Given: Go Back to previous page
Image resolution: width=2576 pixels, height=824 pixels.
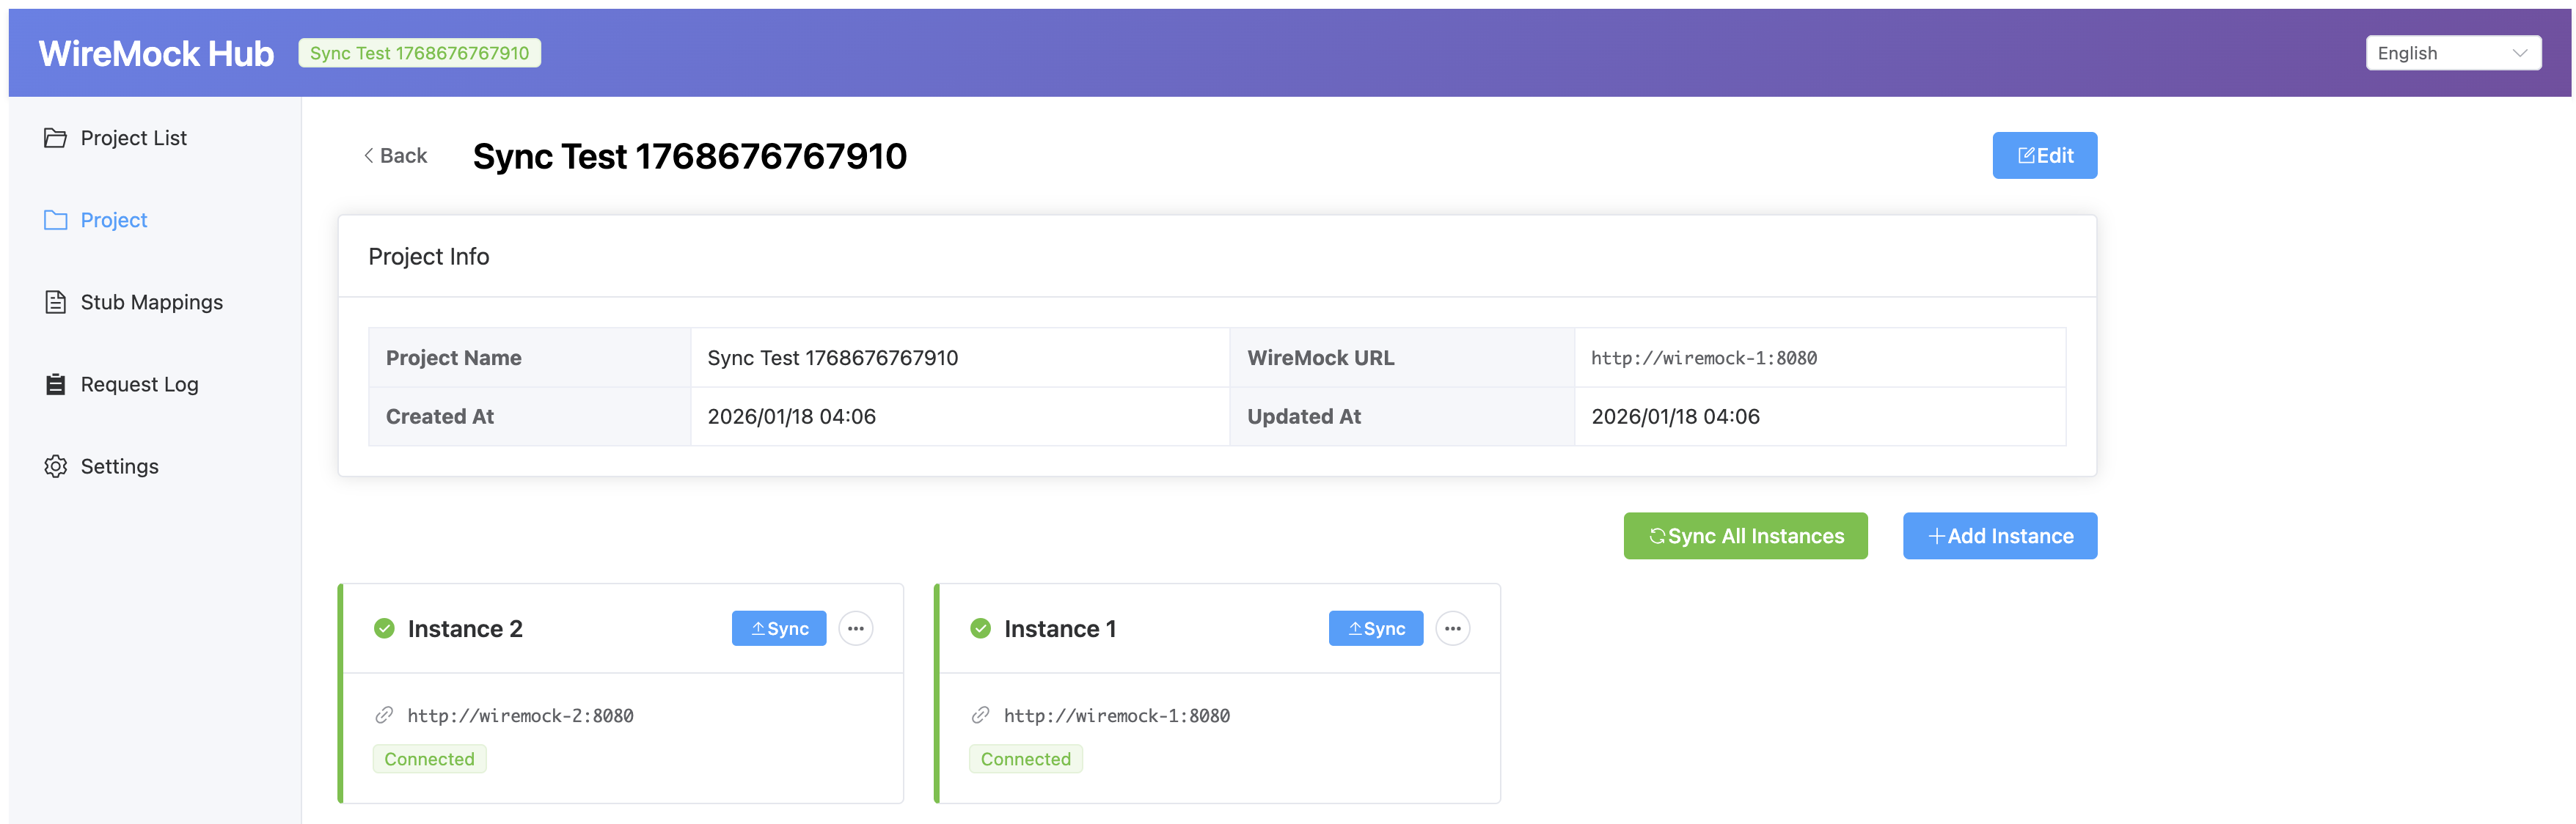Looking at the screenshot, I should click(395, 155).
